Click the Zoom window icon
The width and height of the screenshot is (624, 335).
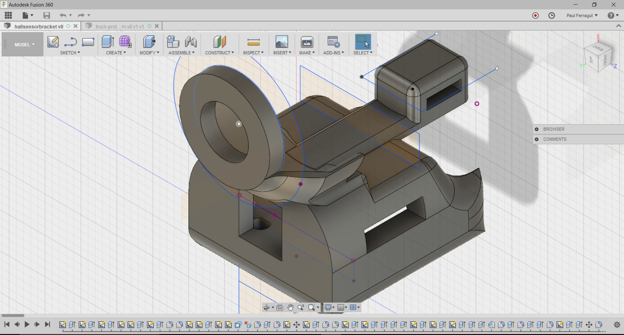[301, 307]
